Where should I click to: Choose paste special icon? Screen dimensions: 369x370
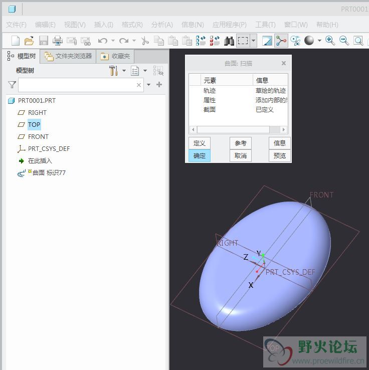pyautogui.click(x=187, y=41)
